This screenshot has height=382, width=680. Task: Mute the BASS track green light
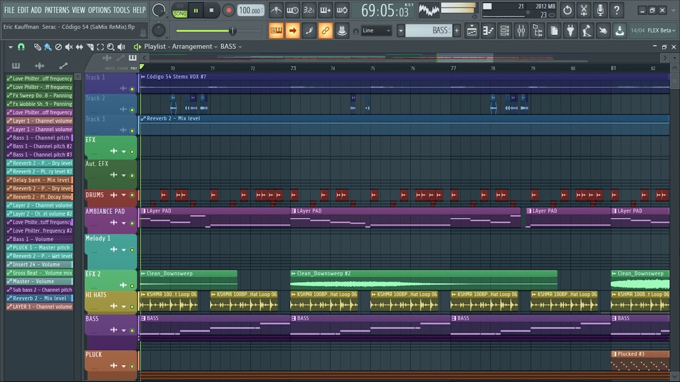(x=132, y=331)
